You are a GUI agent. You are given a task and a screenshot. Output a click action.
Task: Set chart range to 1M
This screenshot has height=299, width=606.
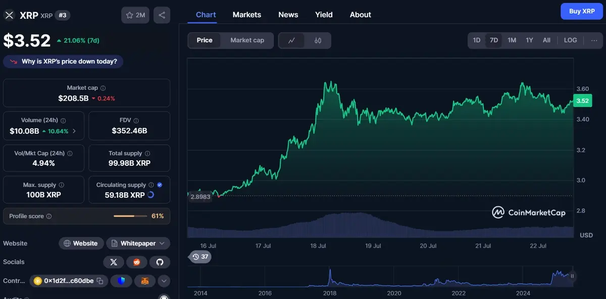point(512,40)
